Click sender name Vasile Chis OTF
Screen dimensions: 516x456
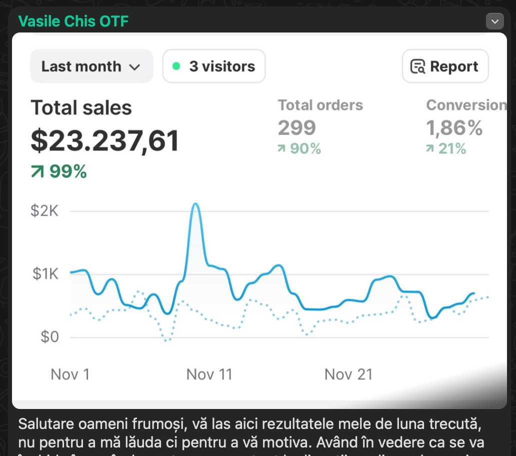click(73, 21)
